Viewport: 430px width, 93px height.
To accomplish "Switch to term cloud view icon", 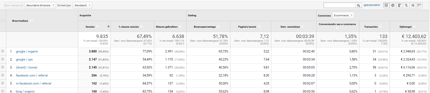I will [413, 5].
